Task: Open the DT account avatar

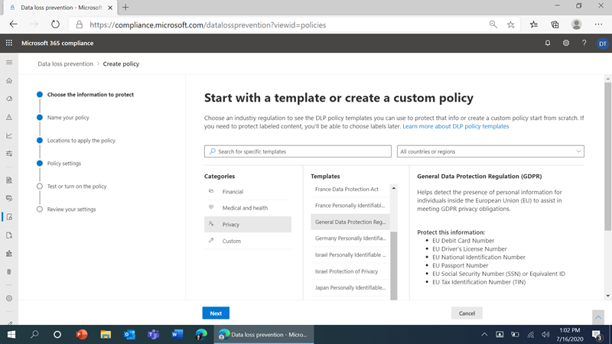Action: pos(602,44)
